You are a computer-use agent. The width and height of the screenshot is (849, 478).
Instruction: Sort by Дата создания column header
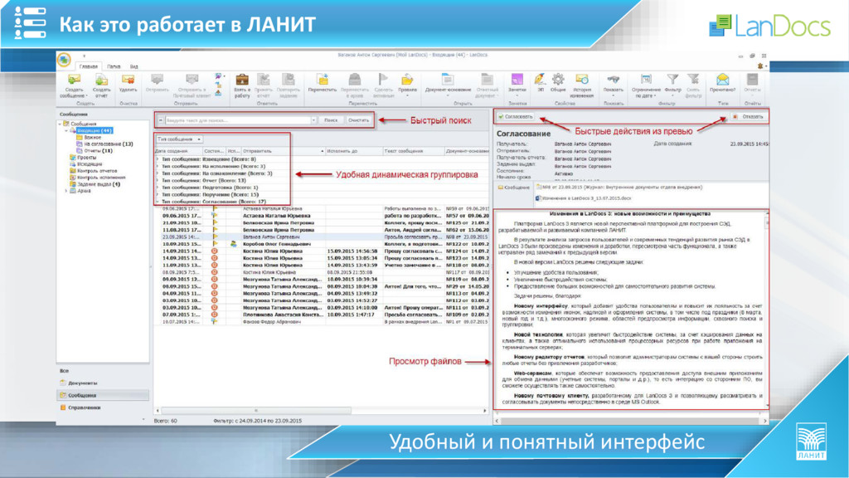click(178, 151)
